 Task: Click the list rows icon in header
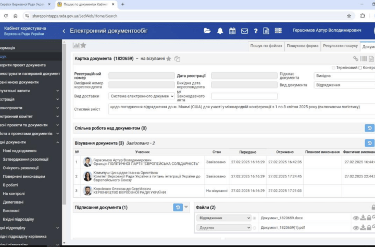point(278,31)
